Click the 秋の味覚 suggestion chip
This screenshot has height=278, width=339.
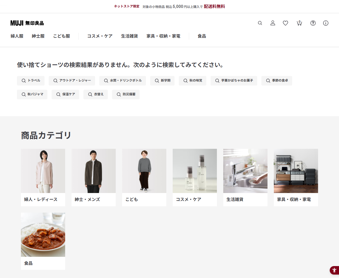pos(193,80)
